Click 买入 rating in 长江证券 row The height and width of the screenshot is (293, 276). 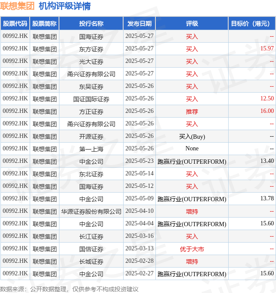tap(192, 237)
